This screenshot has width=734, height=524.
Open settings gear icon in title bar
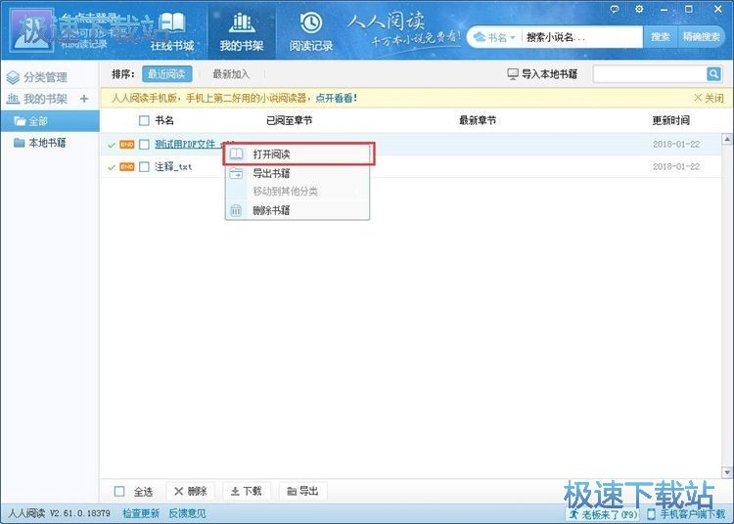[x=639, y=10]
